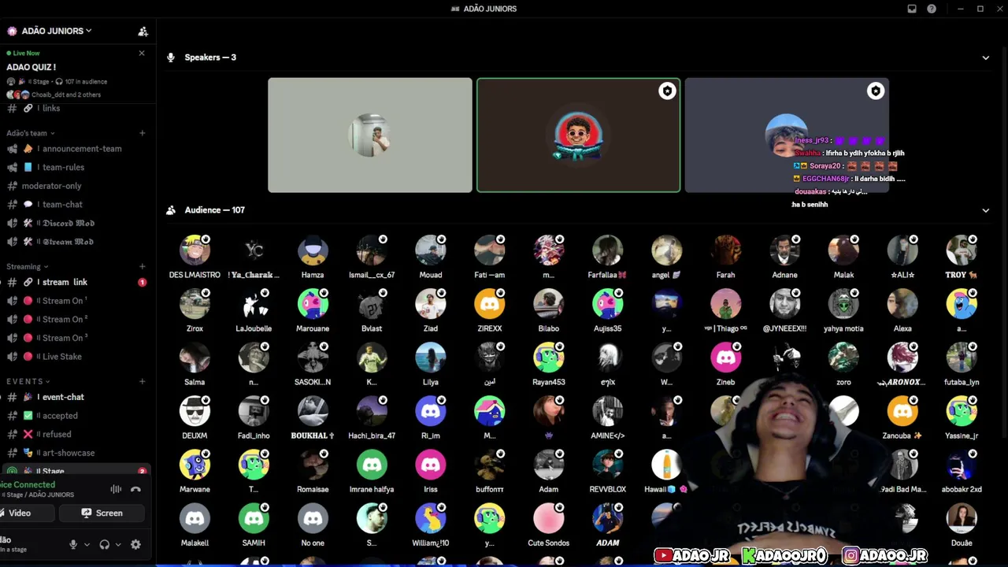
Task: Open audience member Malakell's avatar
Action: pos(195,519)
